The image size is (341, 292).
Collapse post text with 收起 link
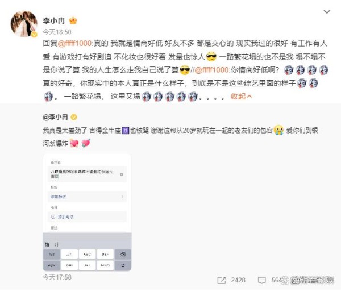pyautogui.click(x=241, y=96)
